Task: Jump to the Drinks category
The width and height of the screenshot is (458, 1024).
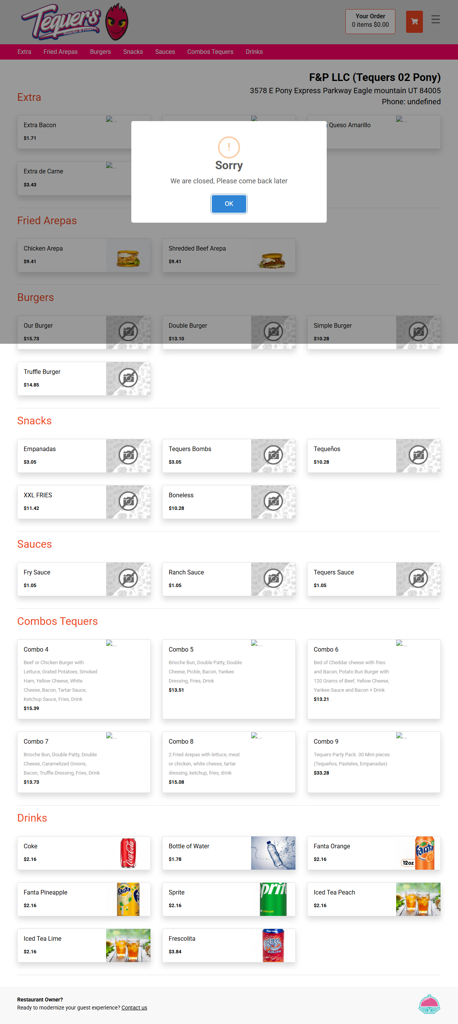Action: [254, 52]
